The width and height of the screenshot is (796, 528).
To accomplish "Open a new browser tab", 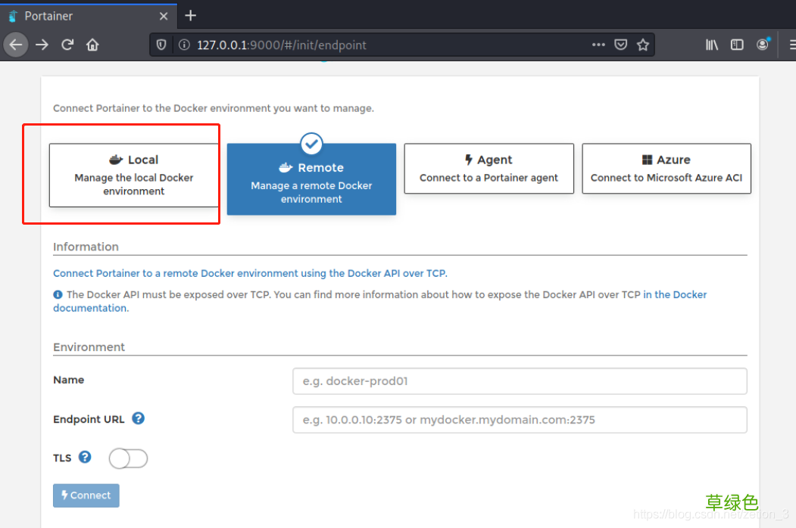I will point(189,15).
